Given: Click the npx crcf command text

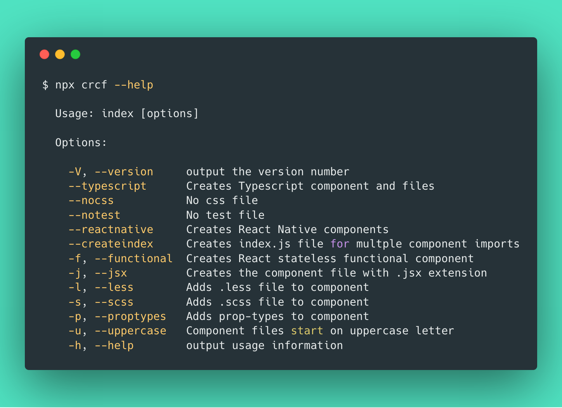Looking at the screenshot, I should pos(81,85).
